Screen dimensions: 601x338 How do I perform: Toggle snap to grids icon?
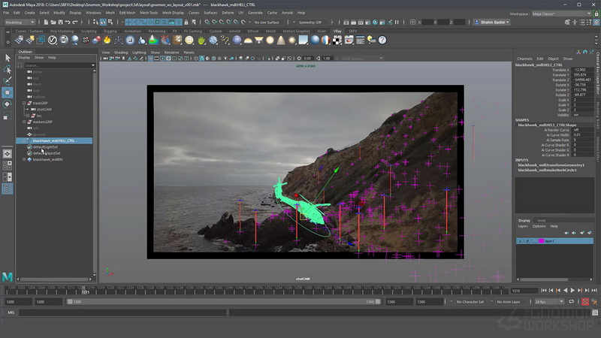point(207,23)
